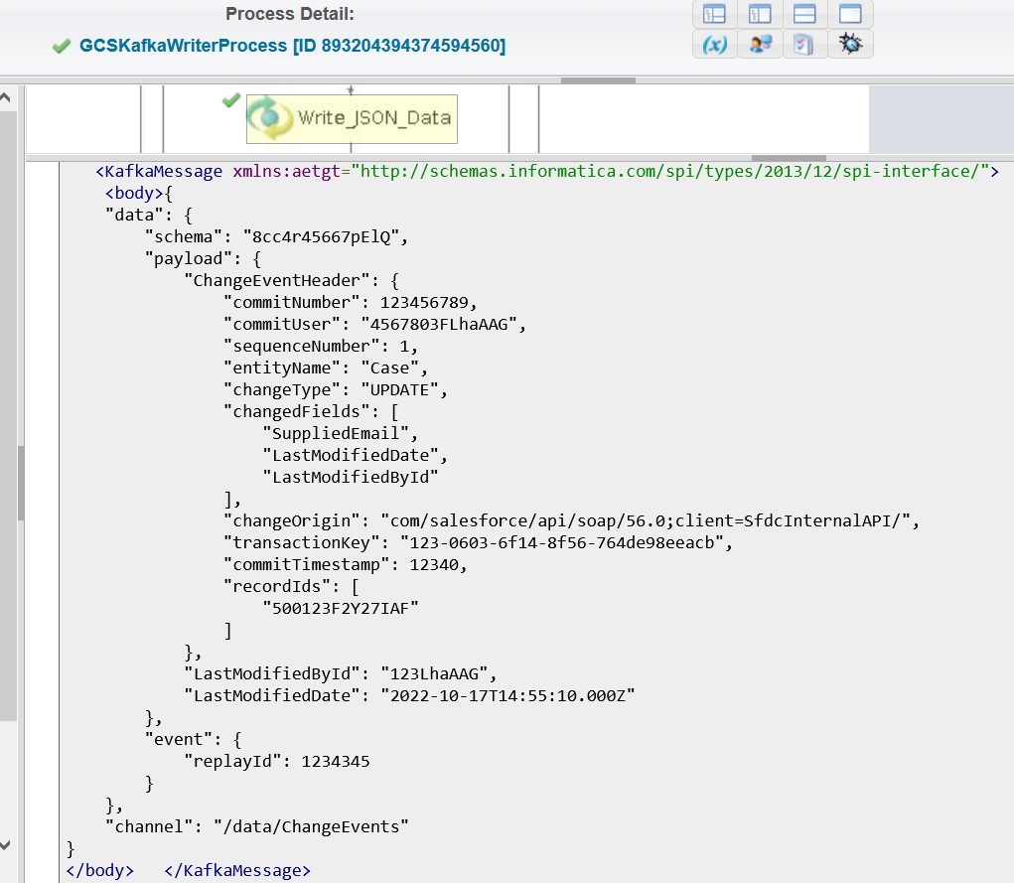Image resolution: width=1014 pixels, height=883 pixels.
Task: Click the changeOrigin salesforce API value
Action: (646, 520)
